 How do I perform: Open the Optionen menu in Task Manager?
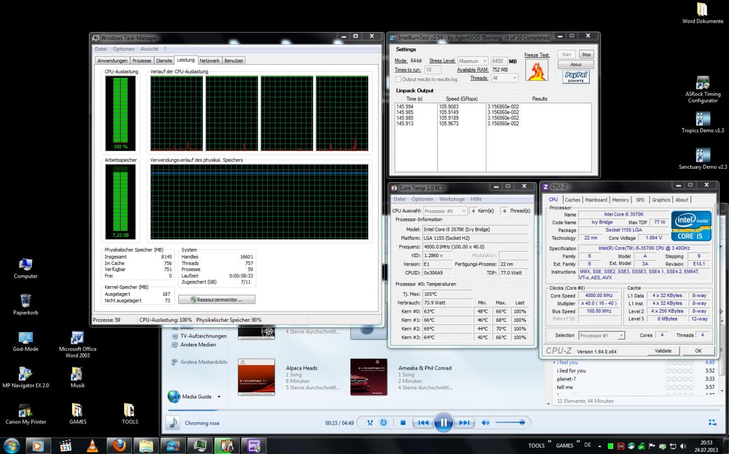(x=124, y=49)
